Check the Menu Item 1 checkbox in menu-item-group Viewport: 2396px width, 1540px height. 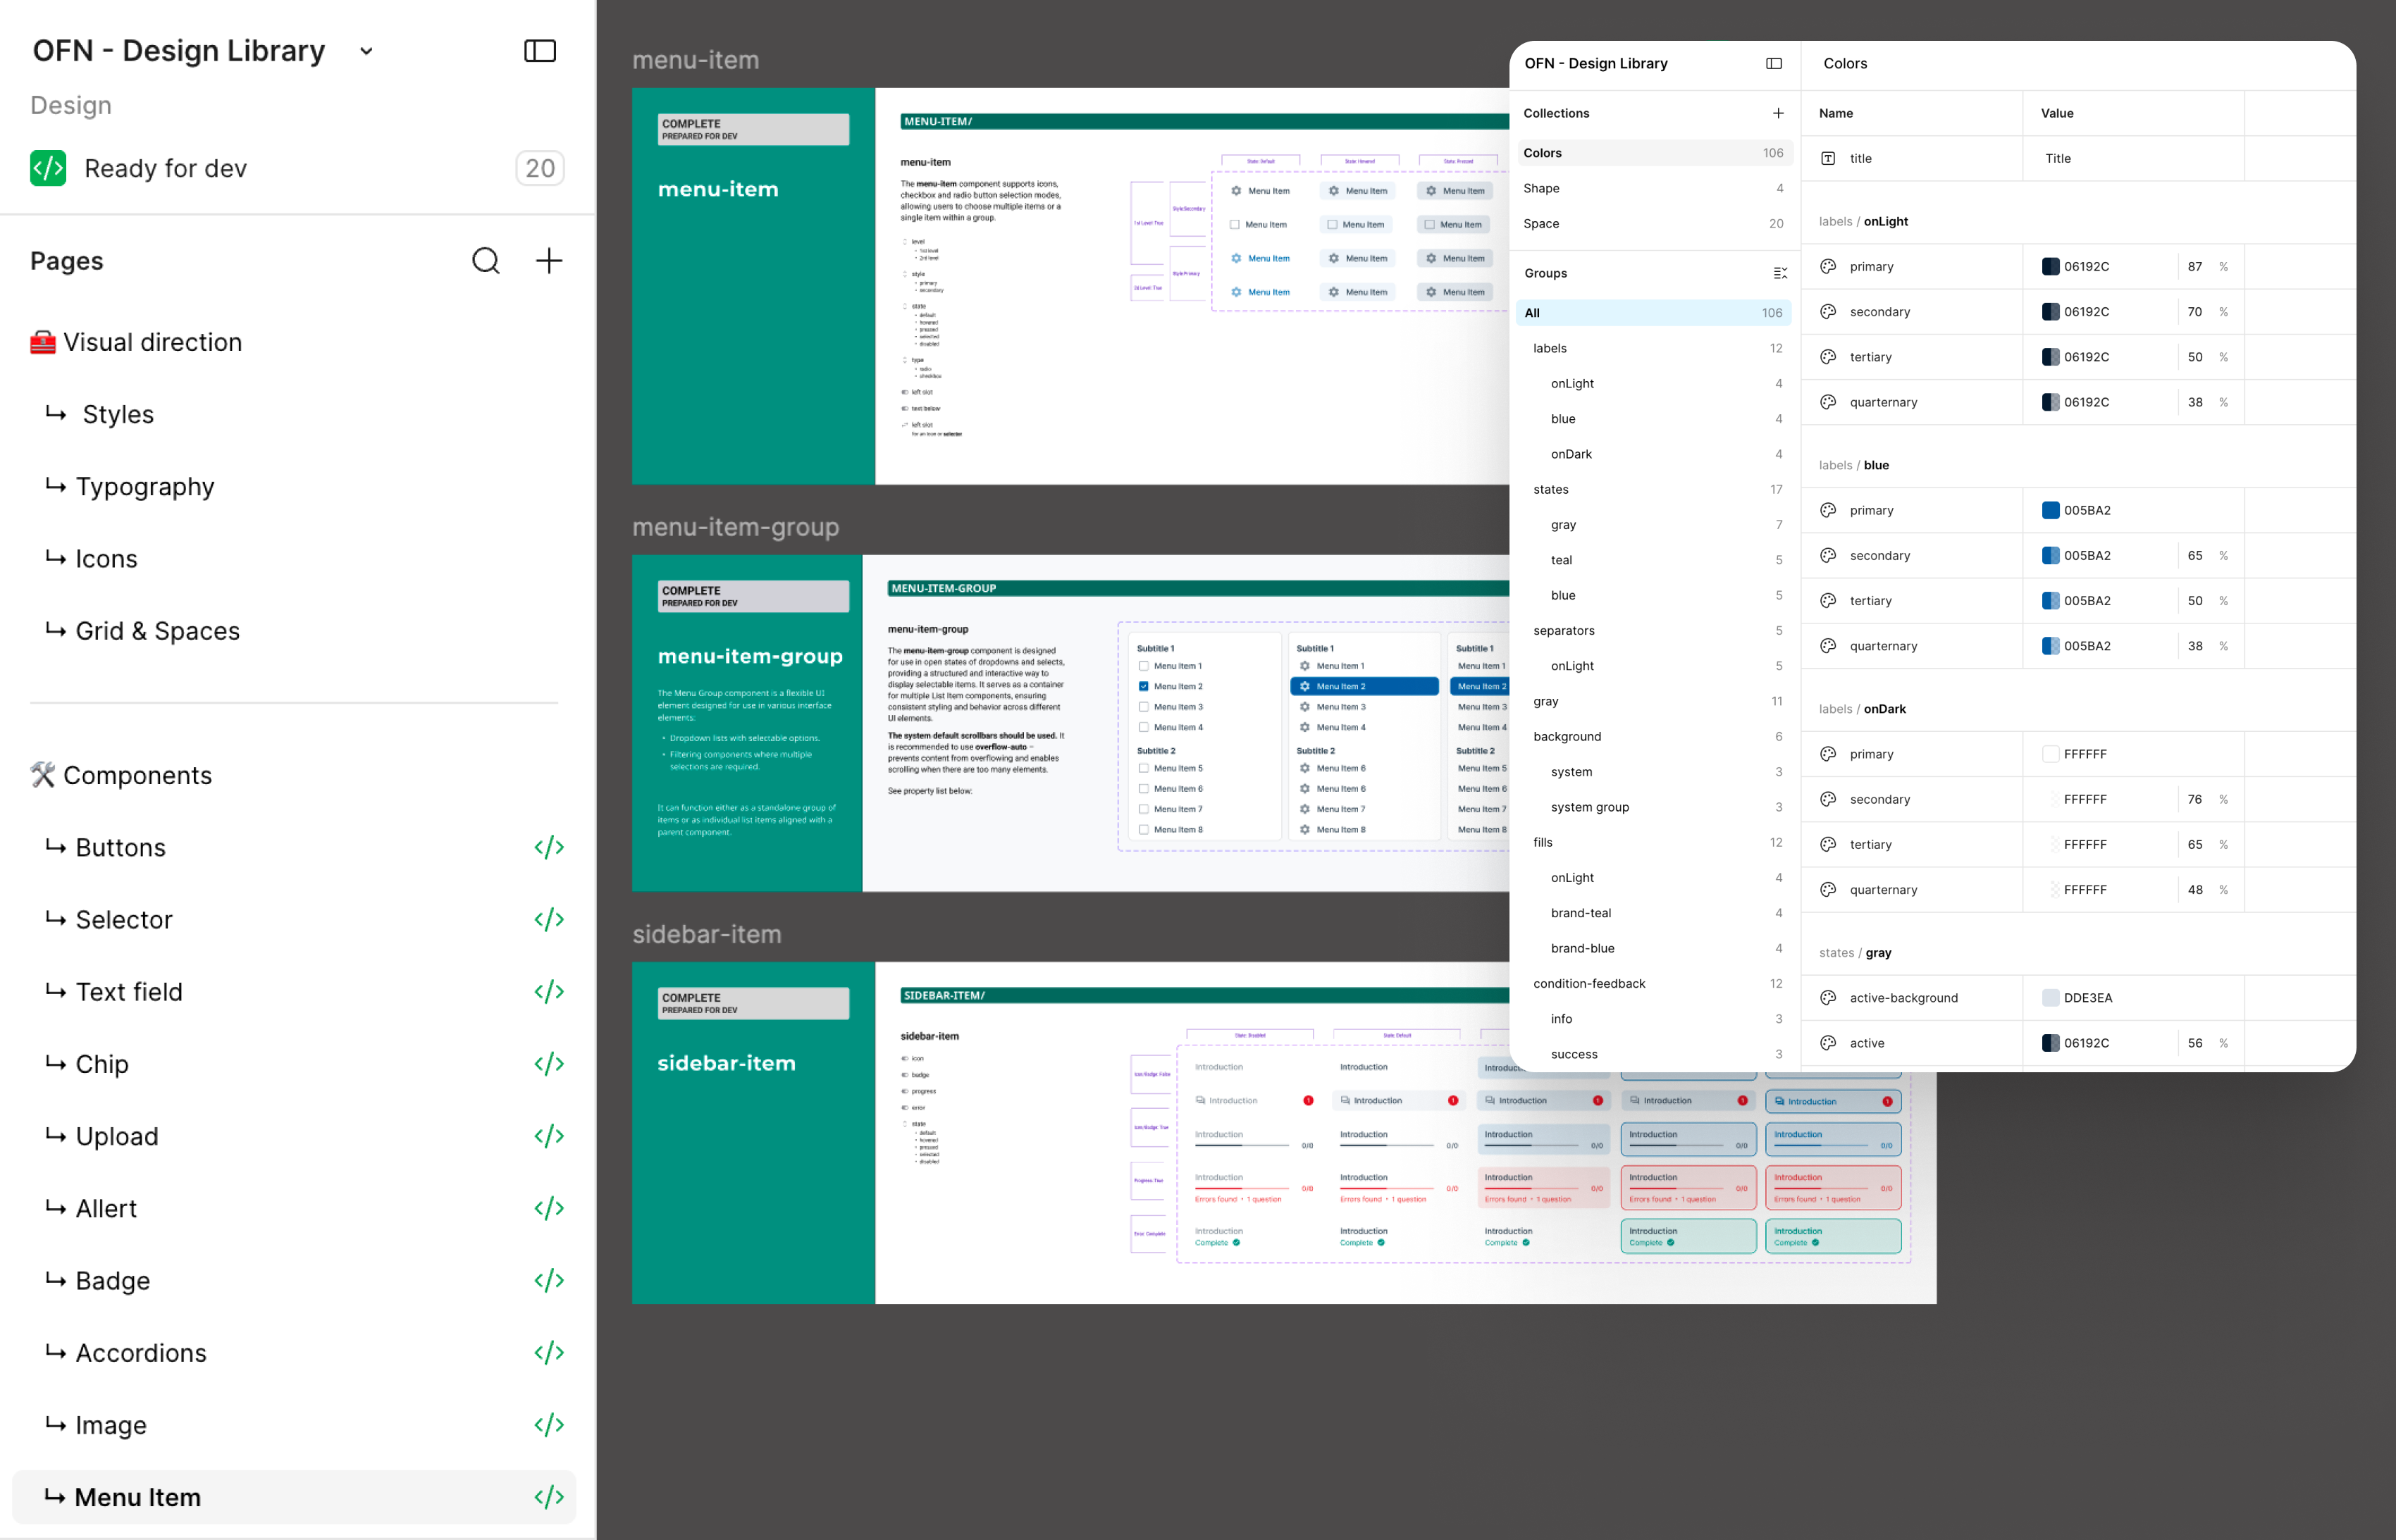pyautogui.click(x=1143, y=666)
